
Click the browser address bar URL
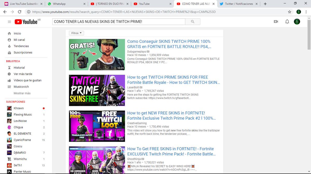(x=123, y=12)
